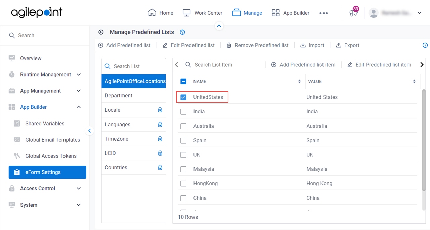Click the list items vertical scrollbar
This screenshot has width=430, height=230.
[424, 141]
